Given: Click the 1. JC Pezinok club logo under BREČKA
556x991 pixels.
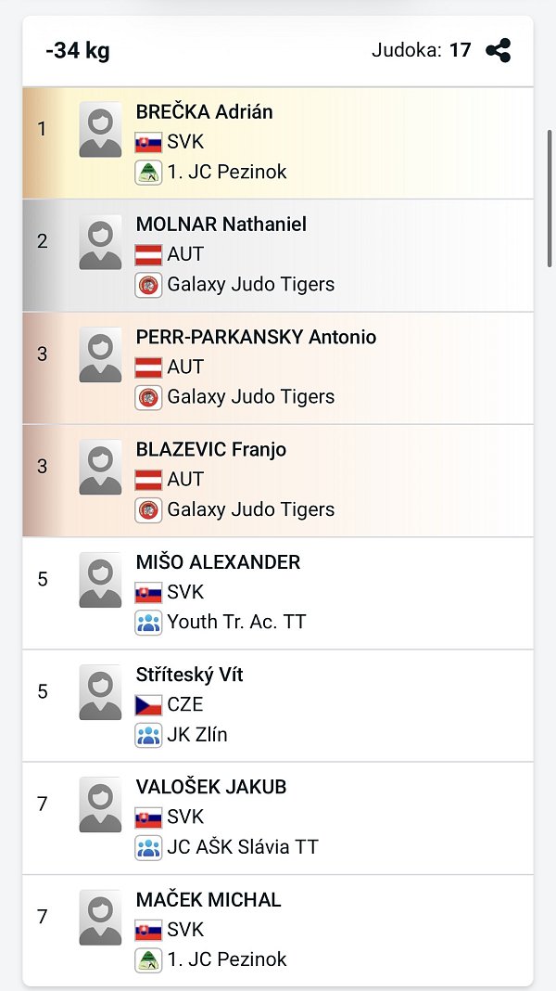Looking at the screenshot, I should click(148, 173).
